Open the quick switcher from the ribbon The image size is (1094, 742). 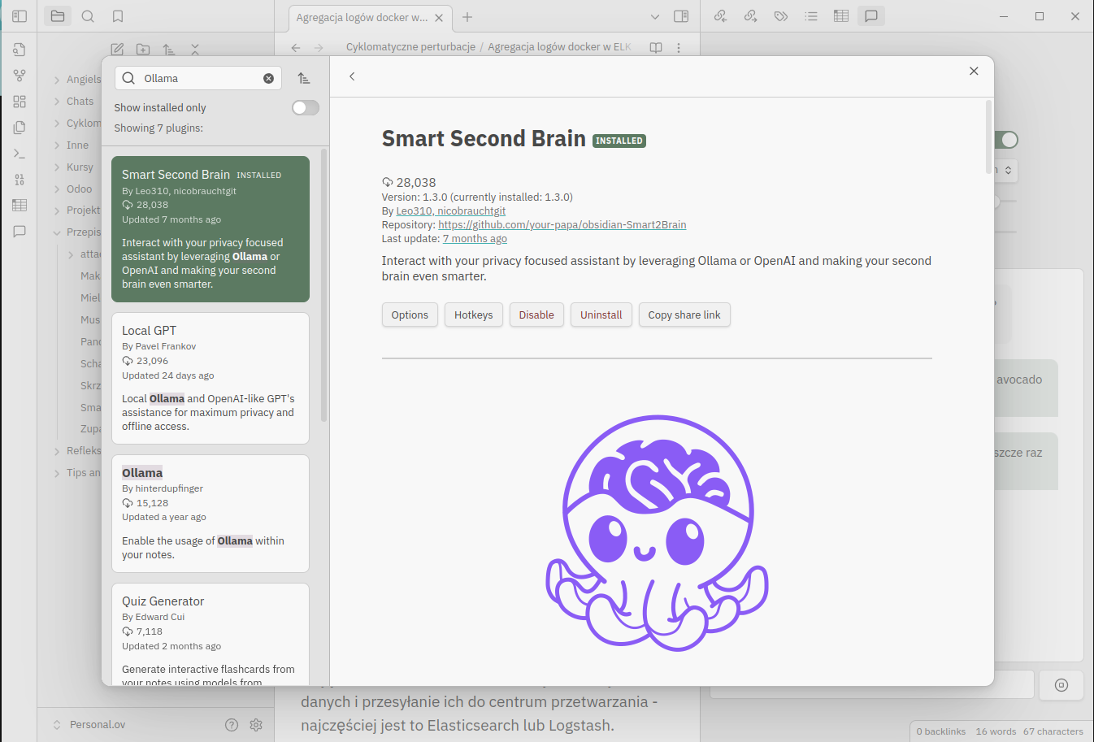[x=20, y=50]
